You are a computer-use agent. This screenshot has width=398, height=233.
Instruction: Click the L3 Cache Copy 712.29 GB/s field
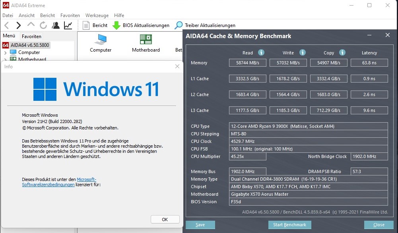(x=329, y=110)
